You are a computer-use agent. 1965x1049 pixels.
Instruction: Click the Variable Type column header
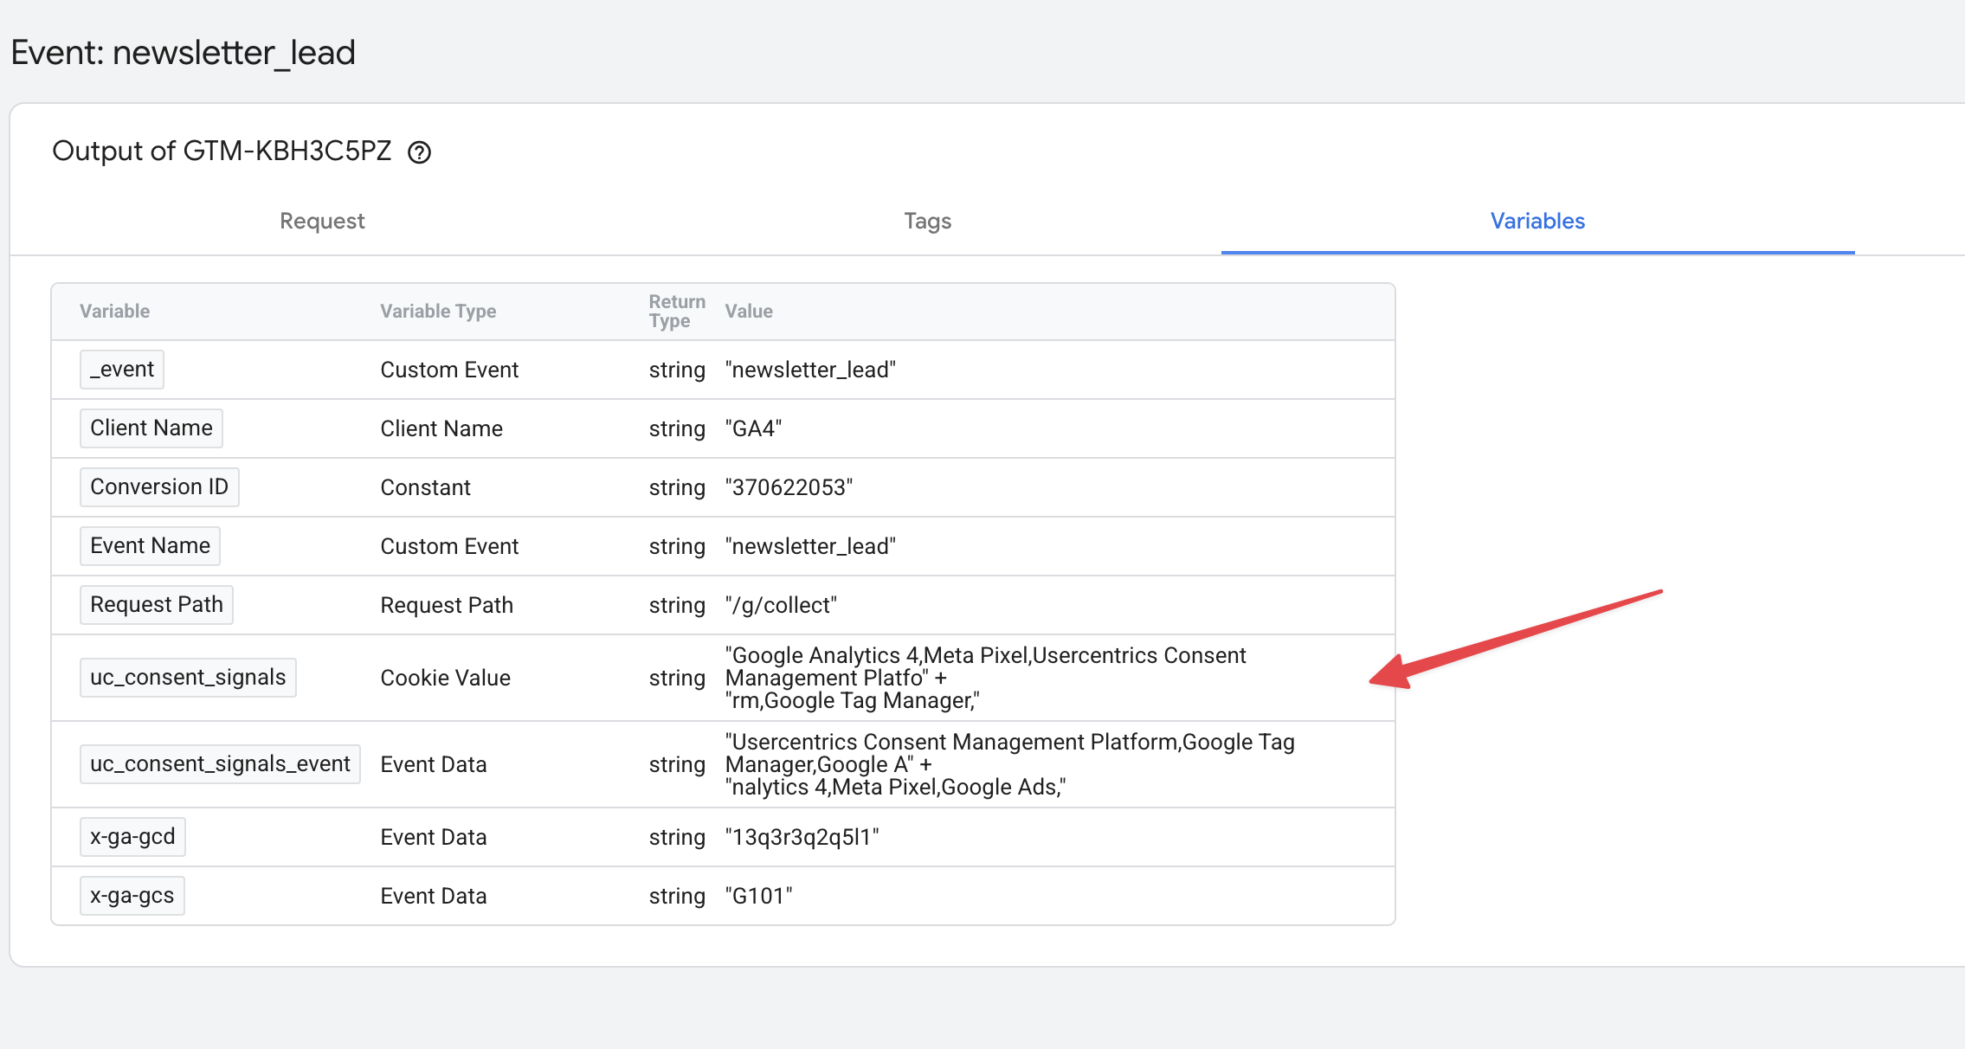pyautogui.click(x=438, y=312)
